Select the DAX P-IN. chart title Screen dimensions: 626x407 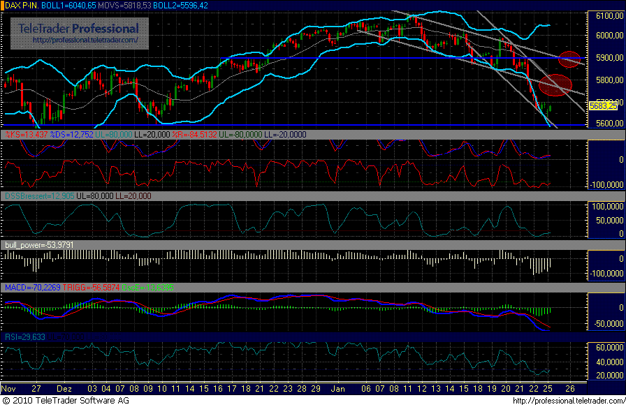click(22, 6)
